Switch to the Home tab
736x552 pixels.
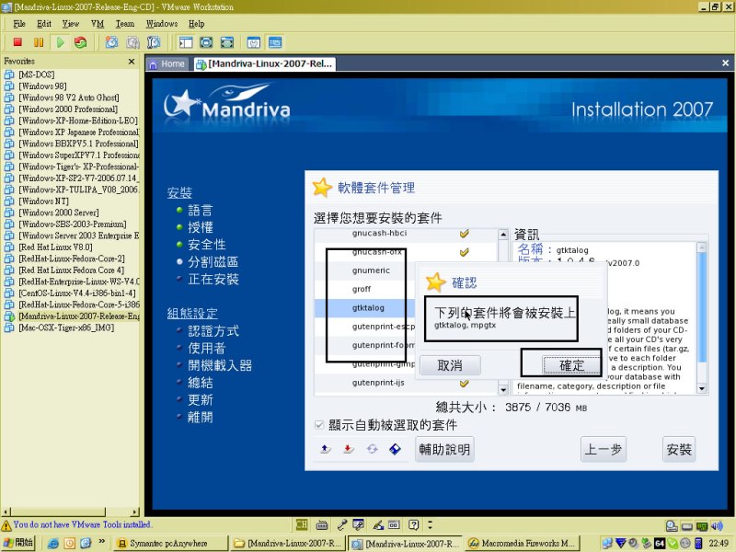point(167,63)
